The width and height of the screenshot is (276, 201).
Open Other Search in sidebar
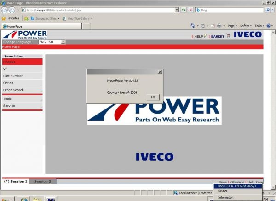[22, 90]
